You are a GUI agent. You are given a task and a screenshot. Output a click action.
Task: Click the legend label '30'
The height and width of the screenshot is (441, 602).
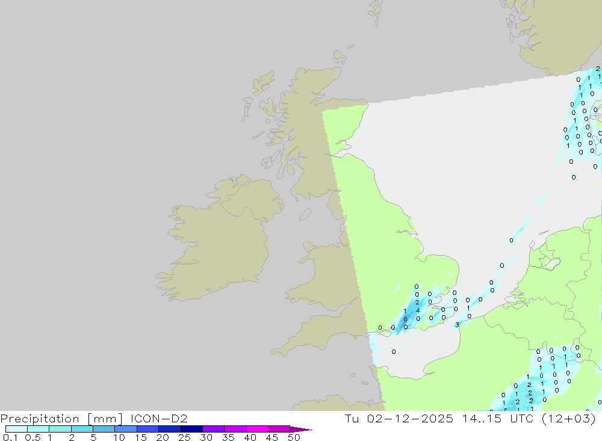[206, 437]
